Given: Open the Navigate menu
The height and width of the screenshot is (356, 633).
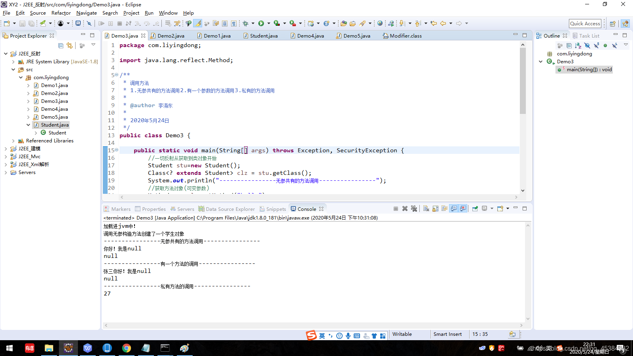Looking at the screenshot, I should point(86,13).
